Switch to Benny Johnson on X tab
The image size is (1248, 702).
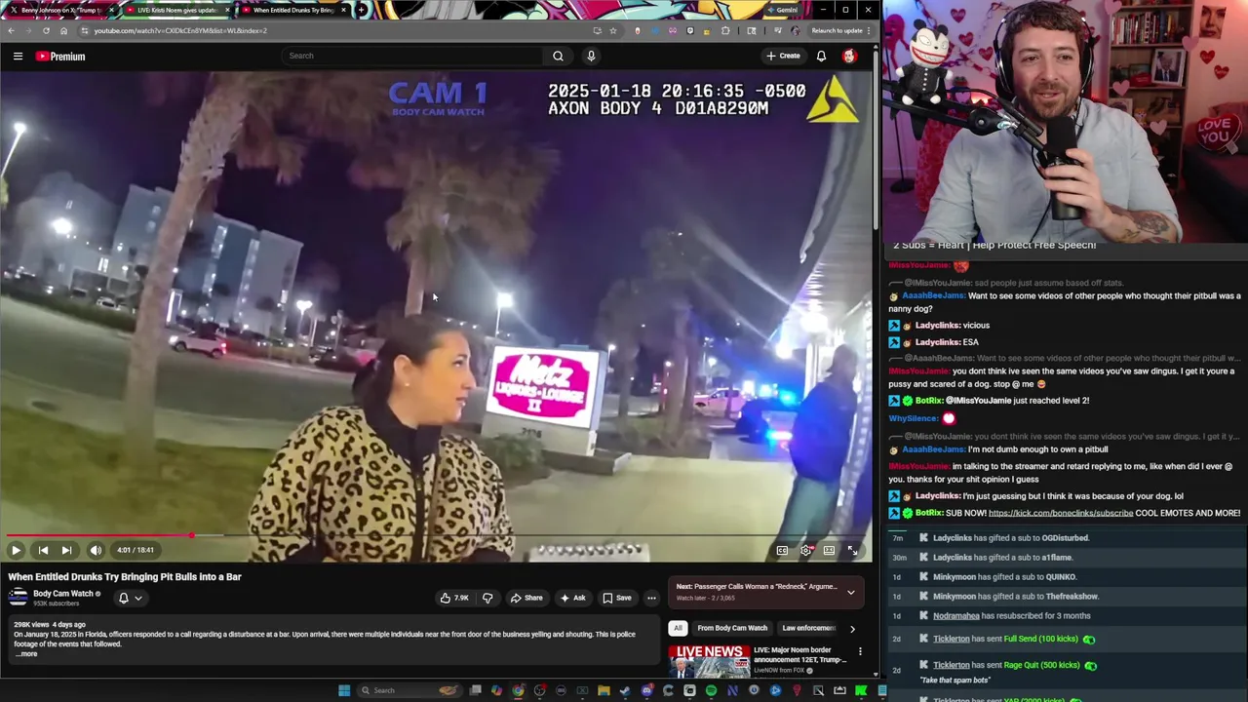60,10
